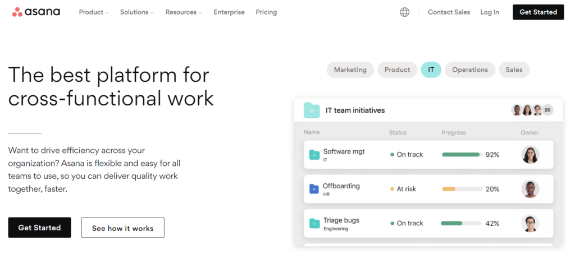Expand the Product dropdown menu
575x264 pixels.
click(94, 12)
